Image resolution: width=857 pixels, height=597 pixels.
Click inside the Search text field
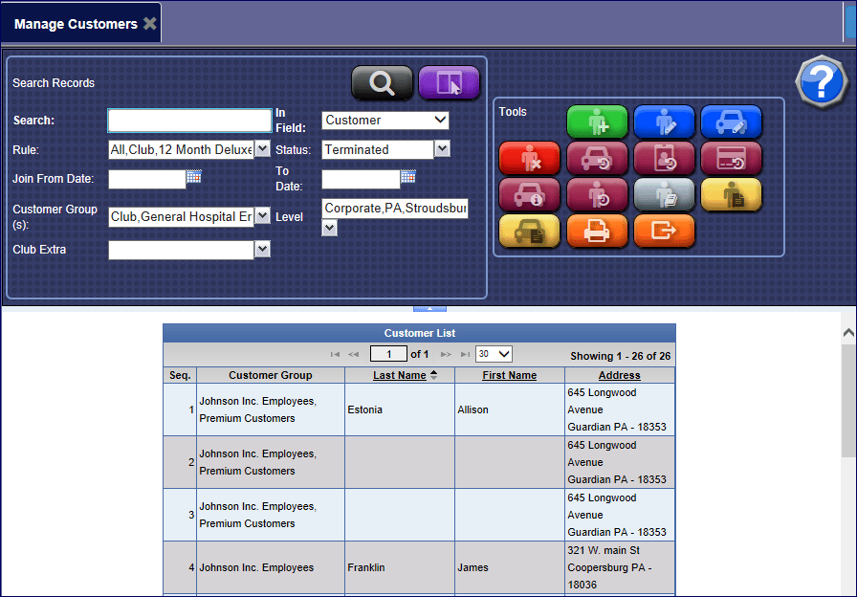click(188, 120)
